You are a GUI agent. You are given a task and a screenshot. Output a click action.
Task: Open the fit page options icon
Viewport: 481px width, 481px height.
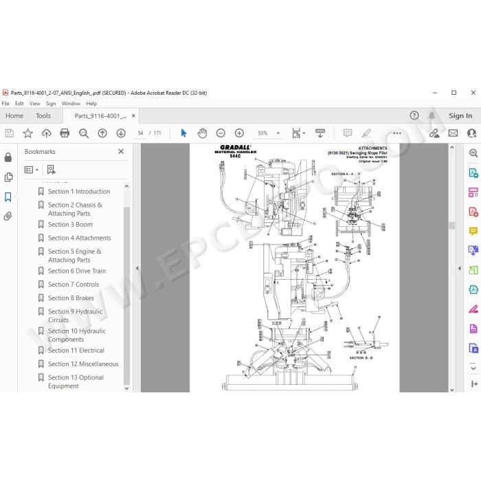coord(296,133)
